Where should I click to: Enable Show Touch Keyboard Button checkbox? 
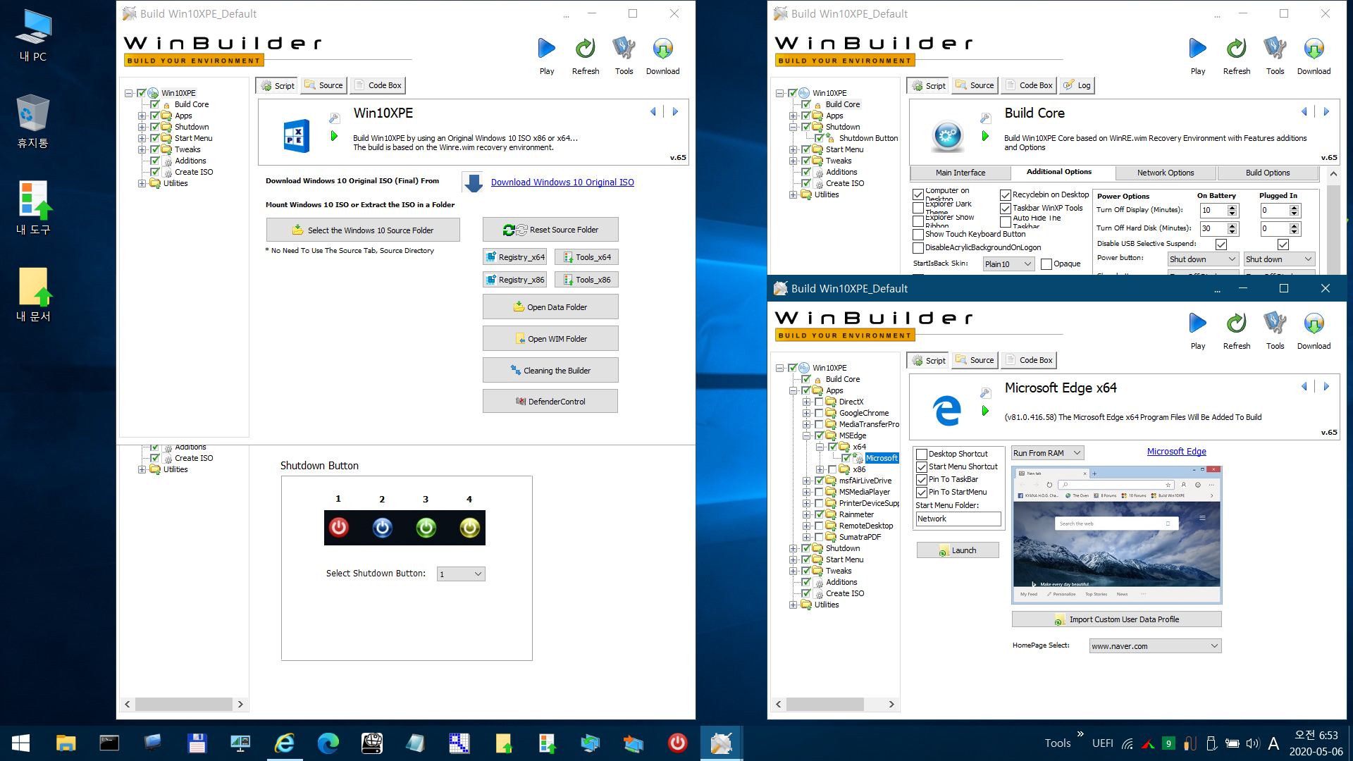click(918, 235)
